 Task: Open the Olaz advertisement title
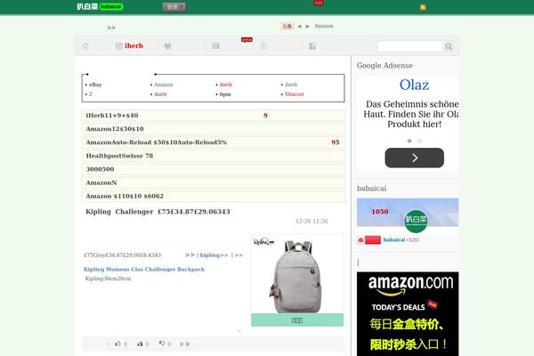414,85
